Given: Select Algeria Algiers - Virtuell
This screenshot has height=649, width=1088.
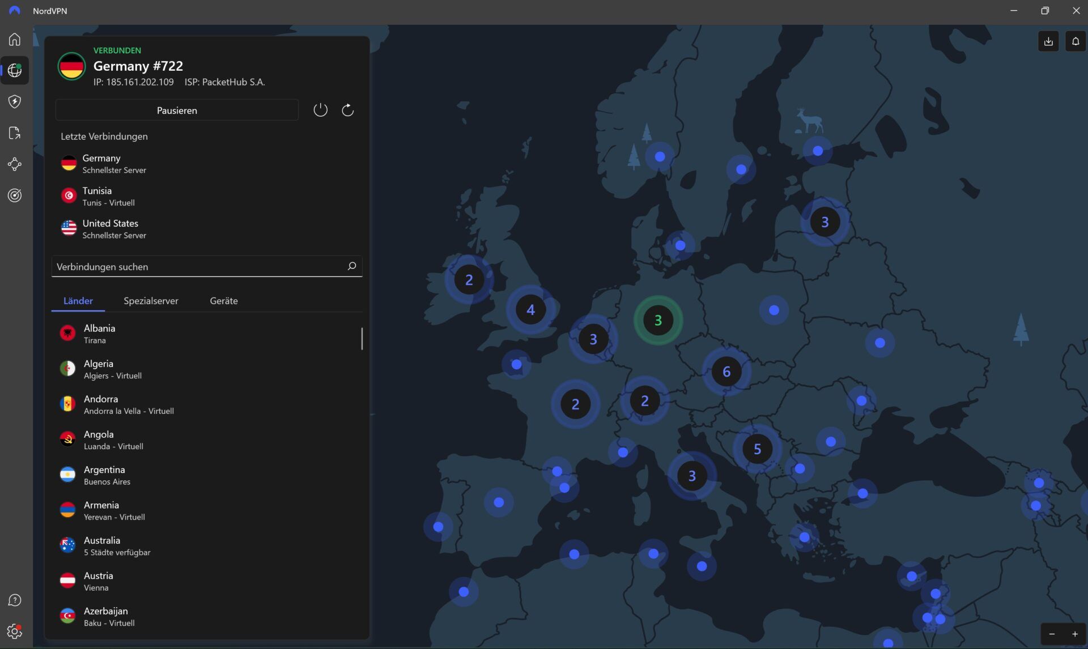Looking at the screenshot, I should [207, 369].
